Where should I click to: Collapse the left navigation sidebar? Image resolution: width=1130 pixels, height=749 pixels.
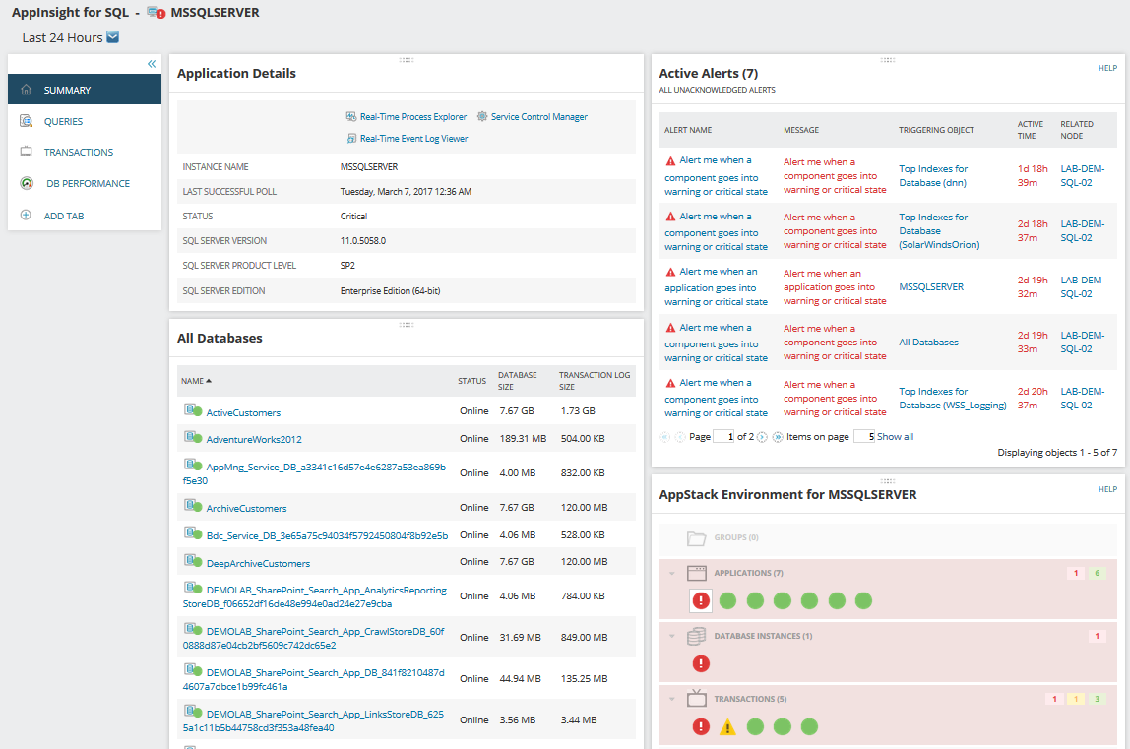coord(152,64)
